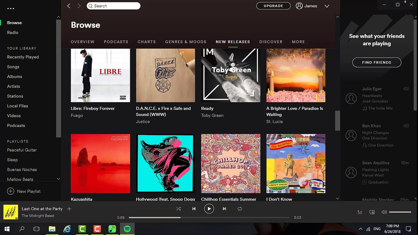Open the Chillhop Essentials Summer cover
Screen dimensions: 418x235
coord(231,164)
